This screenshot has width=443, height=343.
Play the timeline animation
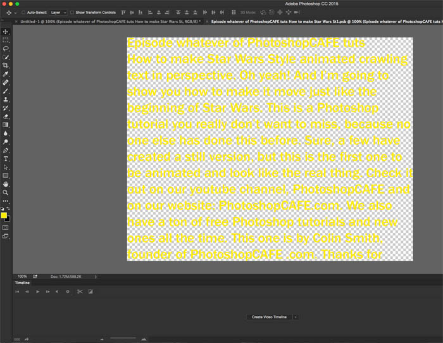tap(37, 292)
